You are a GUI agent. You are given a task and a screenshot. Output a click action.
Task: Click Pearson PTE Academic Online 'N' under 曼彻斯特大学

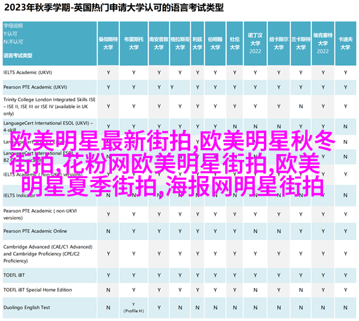[x=108, y=231]
